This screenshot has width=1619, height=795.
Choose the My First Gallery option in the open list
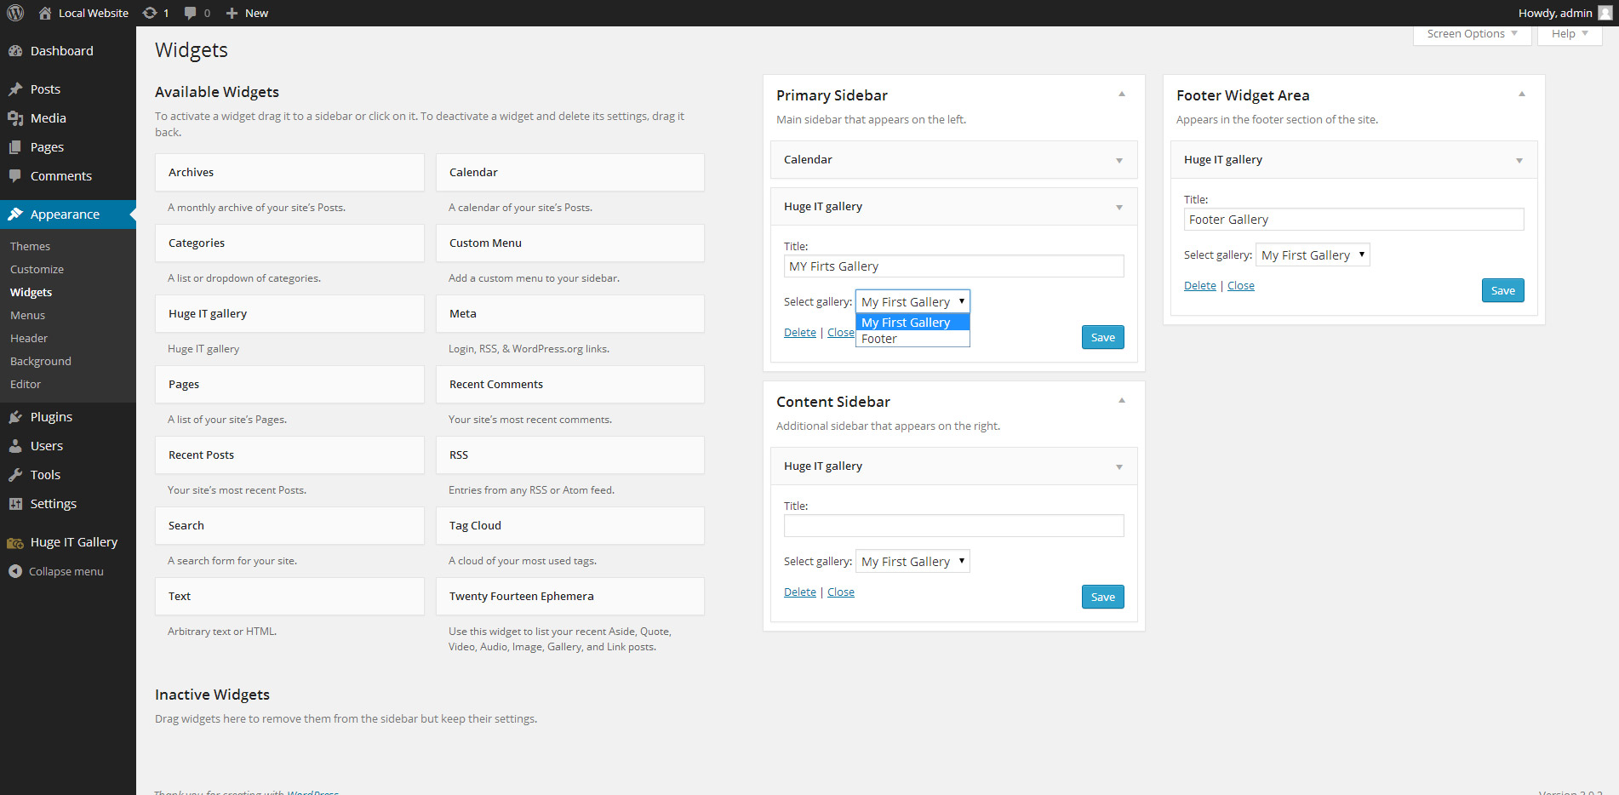click(912, 323)
